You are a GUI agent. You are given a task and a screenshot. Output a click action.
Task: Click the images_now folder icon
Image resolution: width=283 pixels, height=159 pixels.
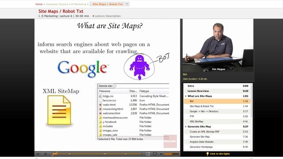pos(100,131)
